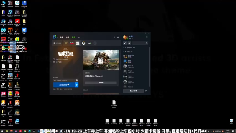Click the MrBB profile avatar
This screenshot has width=236, height=133.
(125, 37)
